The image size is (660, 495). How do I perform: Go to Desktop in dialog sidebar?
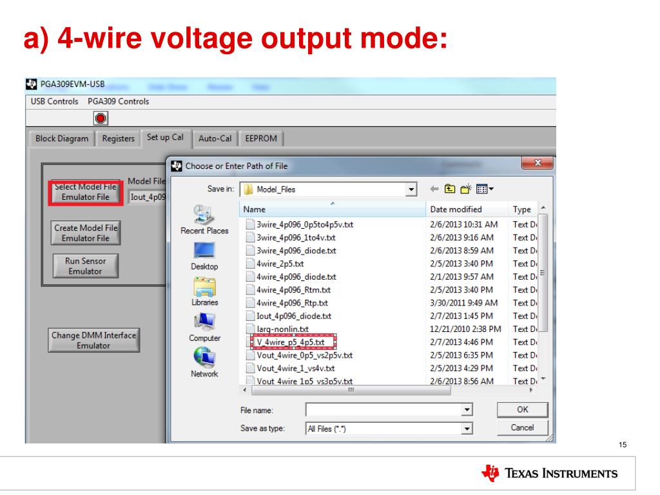[204, 257]
